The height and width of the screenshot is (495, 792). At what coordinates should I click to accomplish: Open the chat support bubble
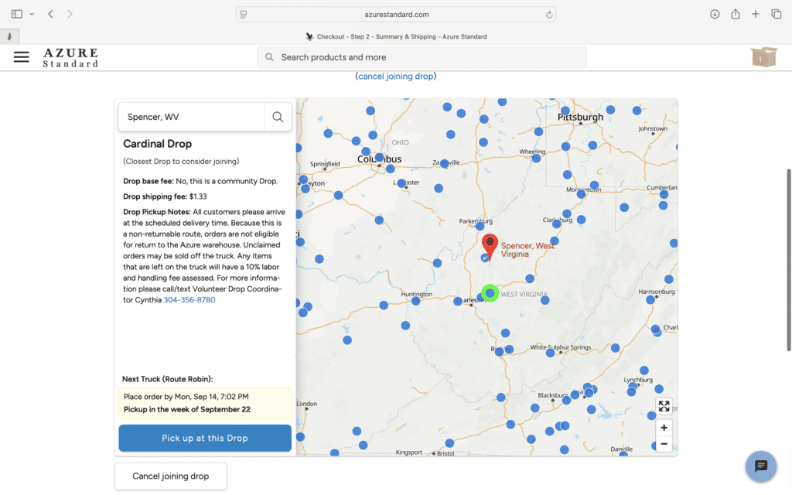[761, 466]
